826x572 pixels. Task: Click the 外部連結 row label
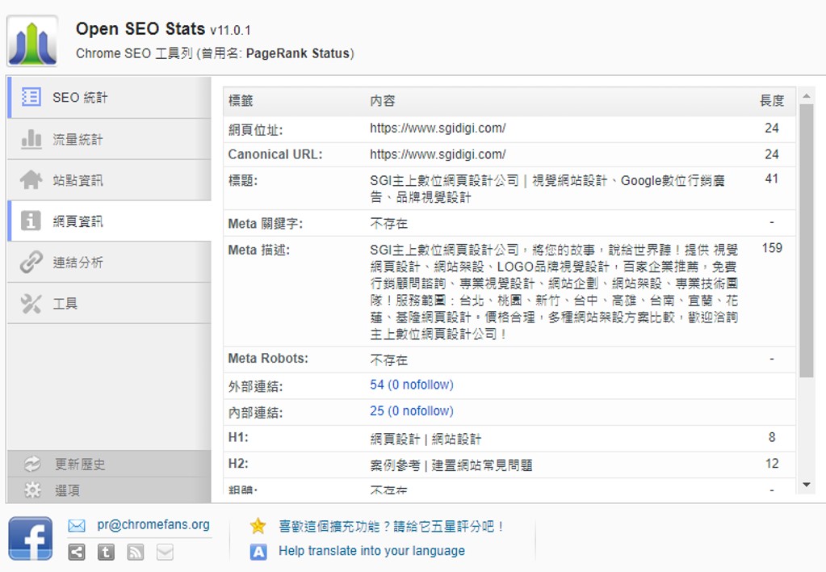tap(255, 386)
